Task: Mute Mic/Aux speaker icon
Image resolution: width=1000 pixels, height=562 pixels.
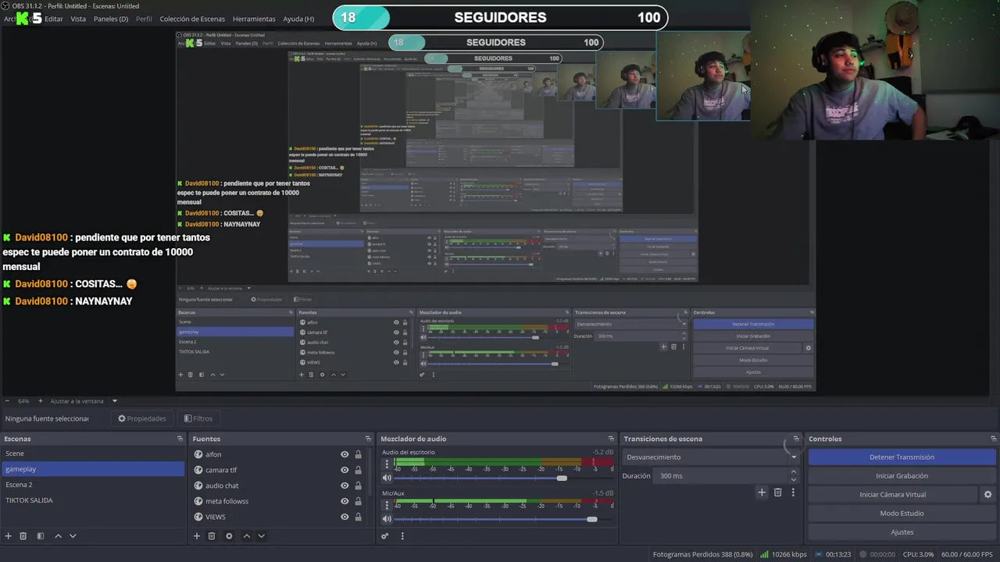Action: pos(387,519)
